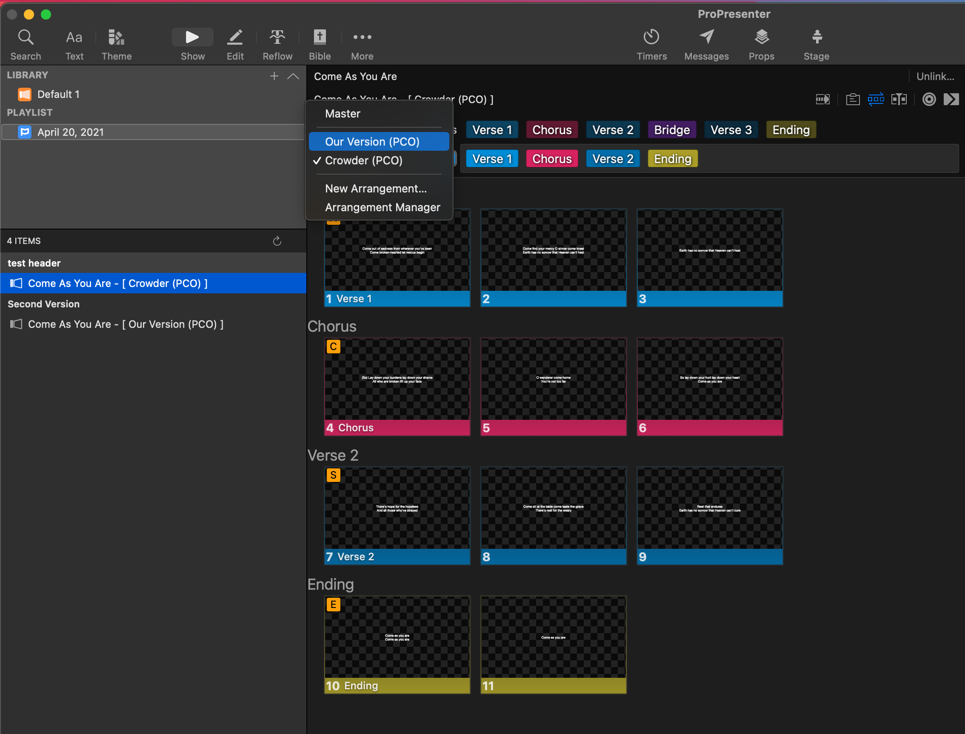Image resolution: width=965 pixels, height=734 pixels.
Task: Click the E hotkey badge on Ending slide
Action: coord(333,604)
